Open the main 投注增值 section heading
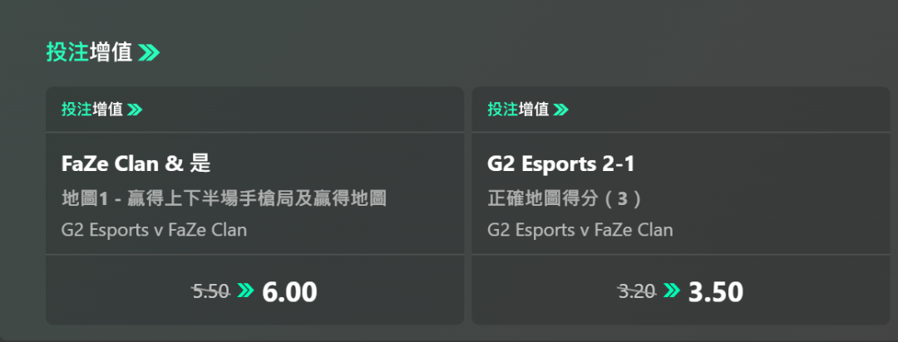 (x=89, y=53)
